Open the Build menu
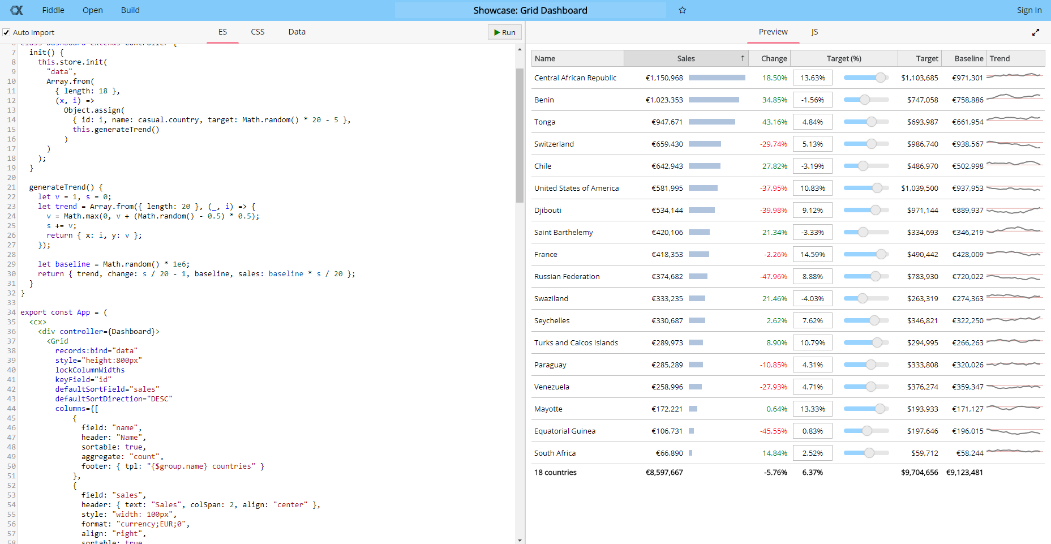 (130, 10)
